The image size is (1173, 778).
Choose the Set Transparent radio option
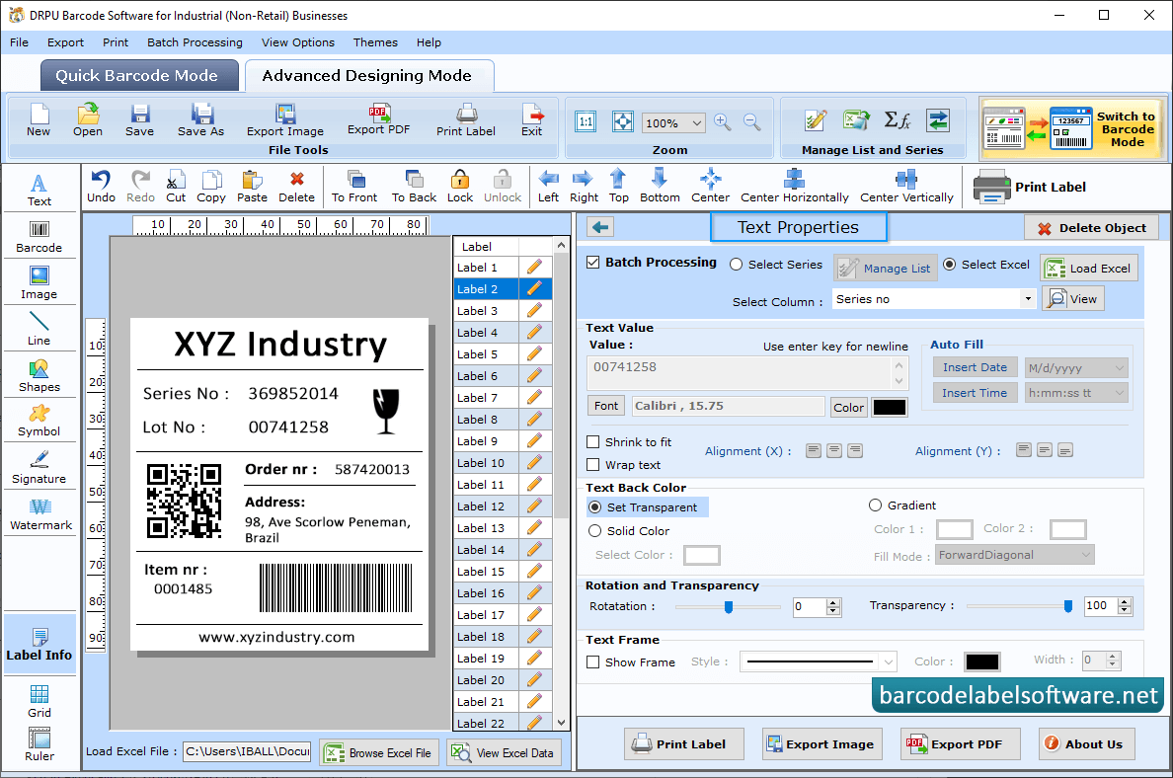coord(594,507)
